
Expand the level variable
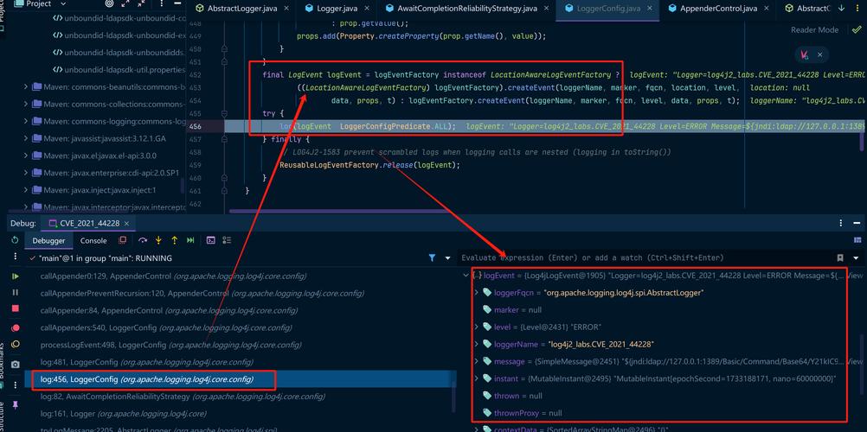[x=477, y=327]
